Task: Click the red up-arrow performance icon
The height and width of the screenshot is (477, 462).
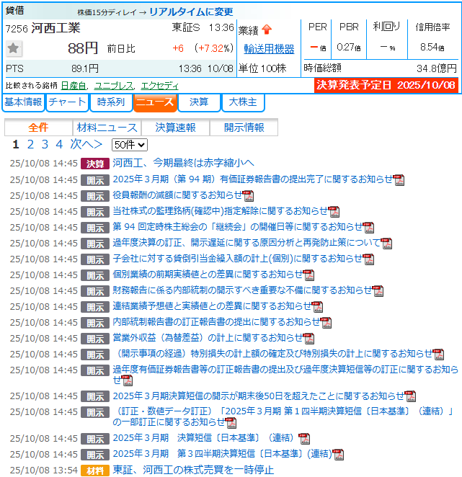Action: pyautogui.click(x=267, y=30)
